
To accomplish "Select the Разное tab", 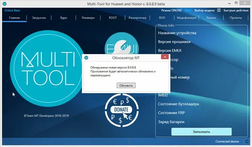I will (x=211, y=18).
